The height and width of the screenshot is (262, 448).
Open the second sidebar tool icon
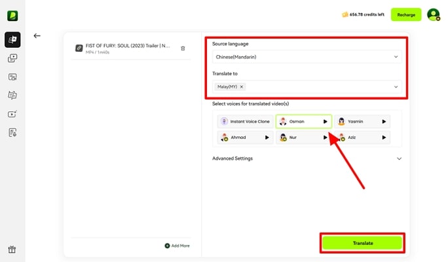(12, 58)
